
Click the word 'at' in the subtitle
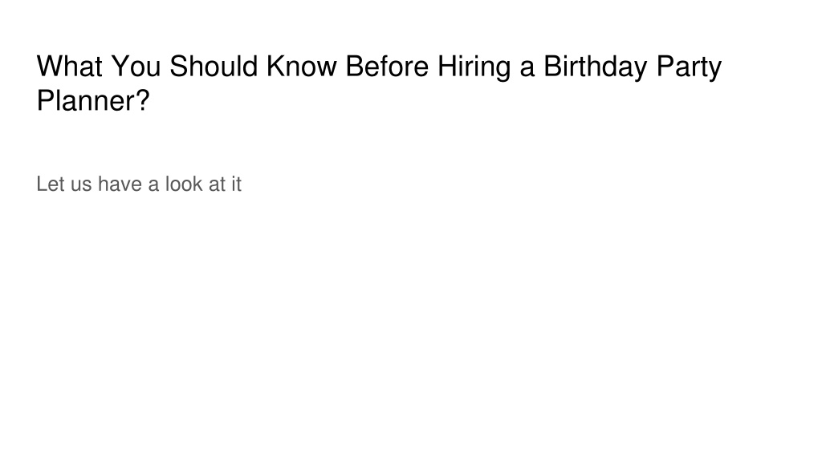(x=218, y=185)
